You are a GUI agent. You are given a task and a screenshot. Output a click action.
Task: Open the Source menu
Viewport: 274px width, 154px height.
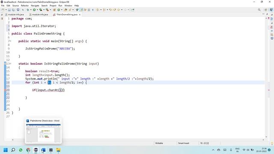(x=15, y=6)
